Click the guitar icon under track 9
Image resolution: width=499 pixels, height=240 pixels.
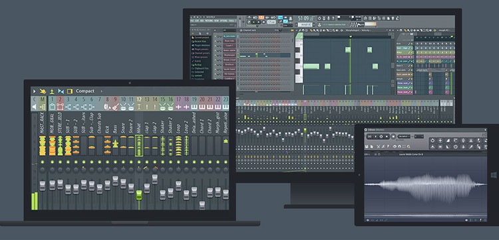(115, 107)
